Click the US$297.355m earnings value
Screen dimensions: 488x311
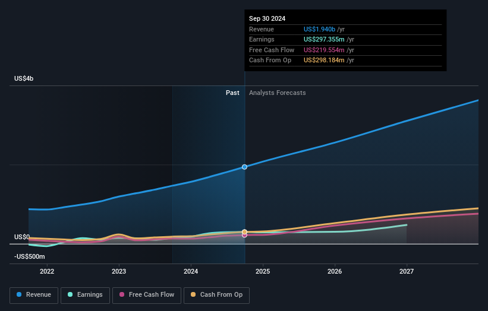point(324,39)
